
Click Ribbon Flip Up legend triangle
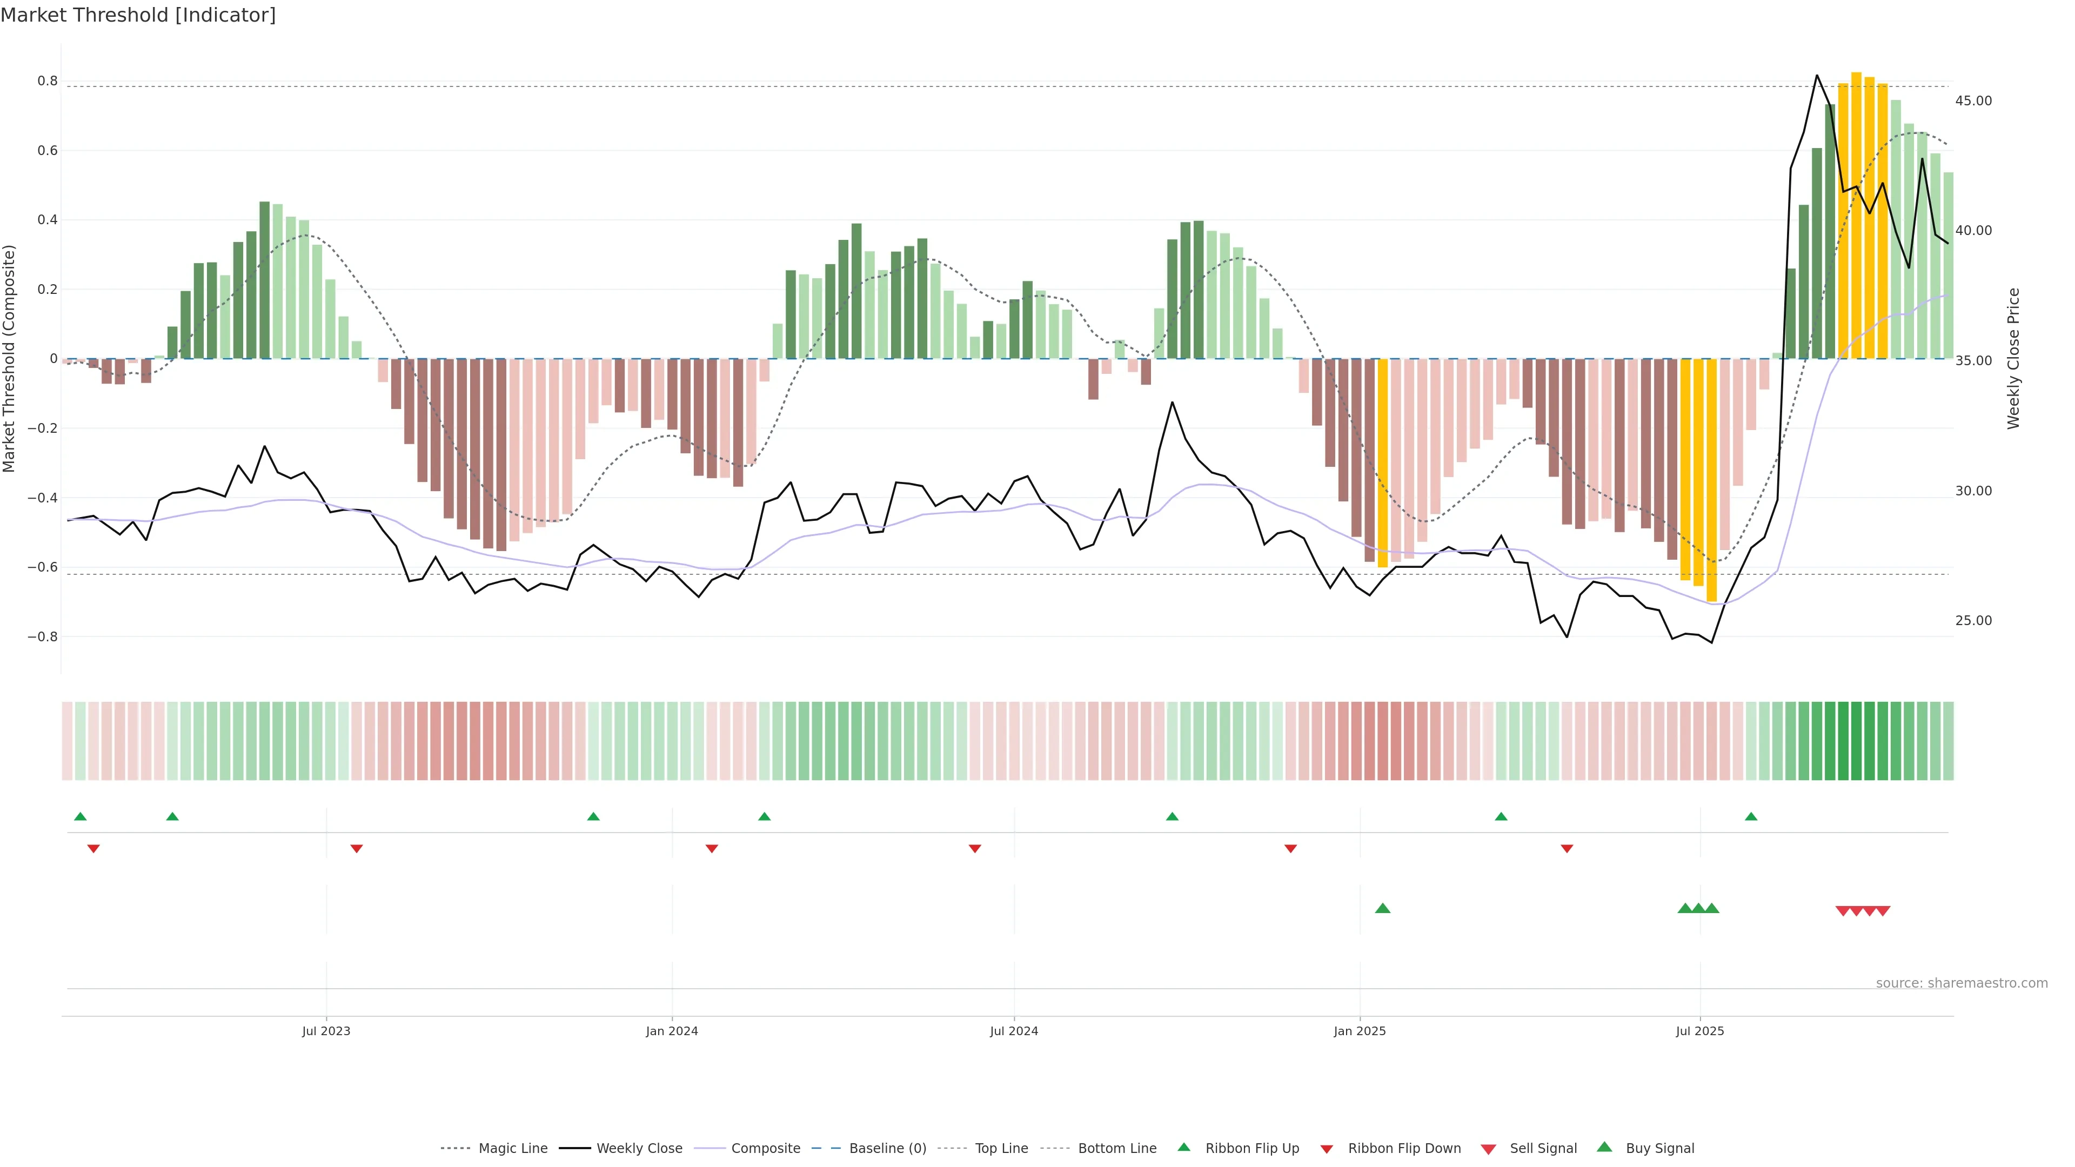coord(1183,1147)
